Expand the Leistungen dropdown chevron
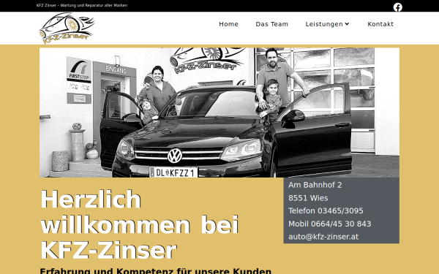This screenshot has width=439, height=274. pos(347,24)
